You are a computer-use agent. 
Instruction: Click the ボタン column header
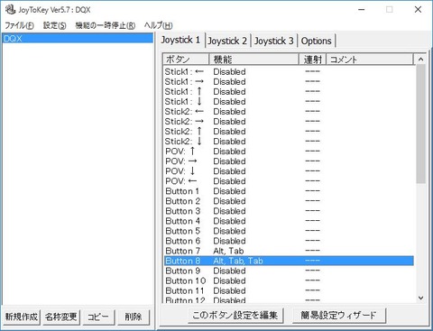[x=186, y=60]
